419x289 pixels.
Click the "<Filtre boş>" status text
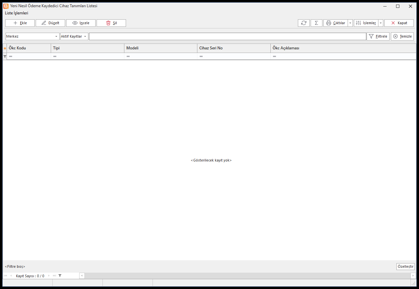(x=15, y=266)
